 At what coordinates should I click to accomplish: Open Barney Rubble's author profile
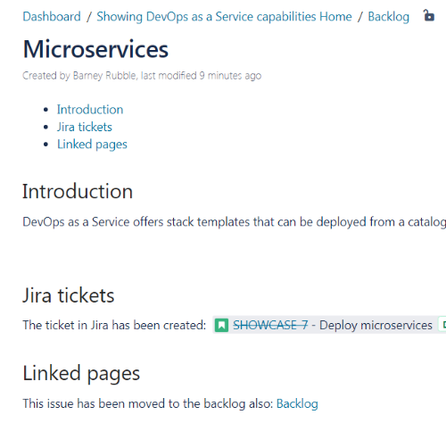(x=104, y=76)
